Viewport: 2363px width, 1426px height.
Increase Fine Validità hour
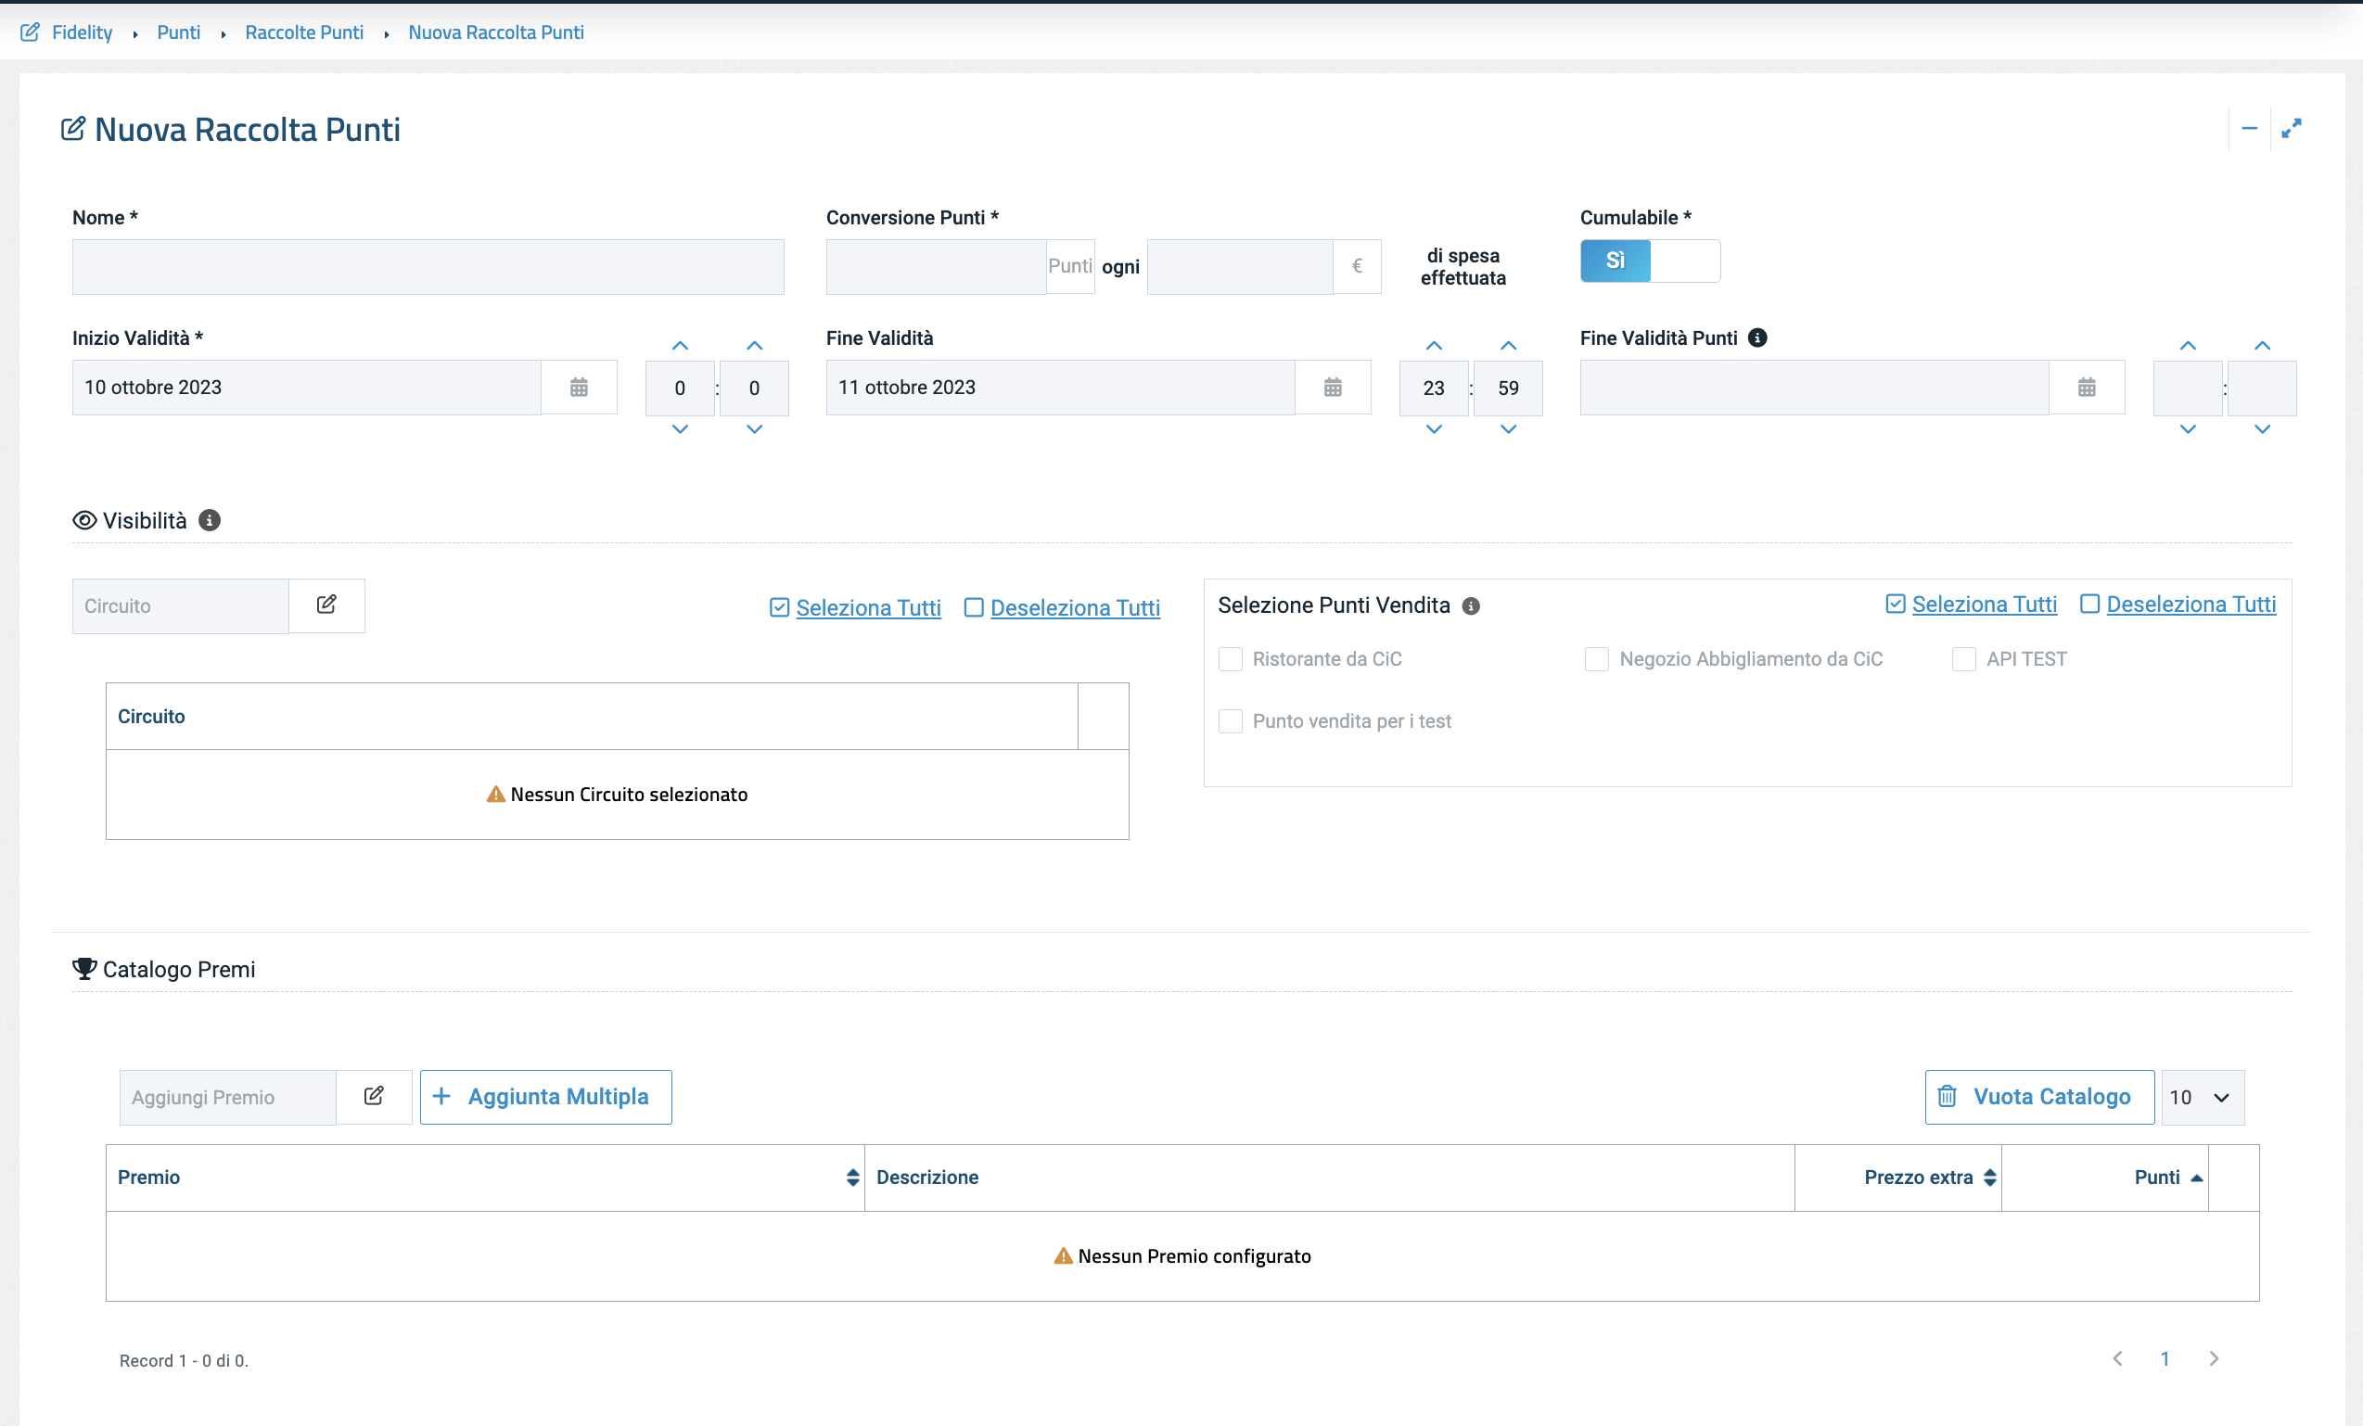[x=1434, y=345]
